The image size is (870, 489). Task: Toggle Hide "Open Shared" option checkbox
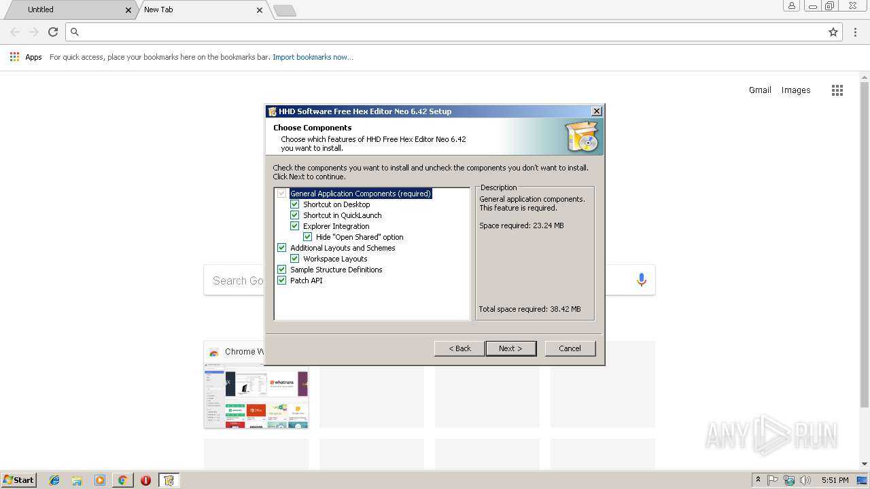point(307,236)
